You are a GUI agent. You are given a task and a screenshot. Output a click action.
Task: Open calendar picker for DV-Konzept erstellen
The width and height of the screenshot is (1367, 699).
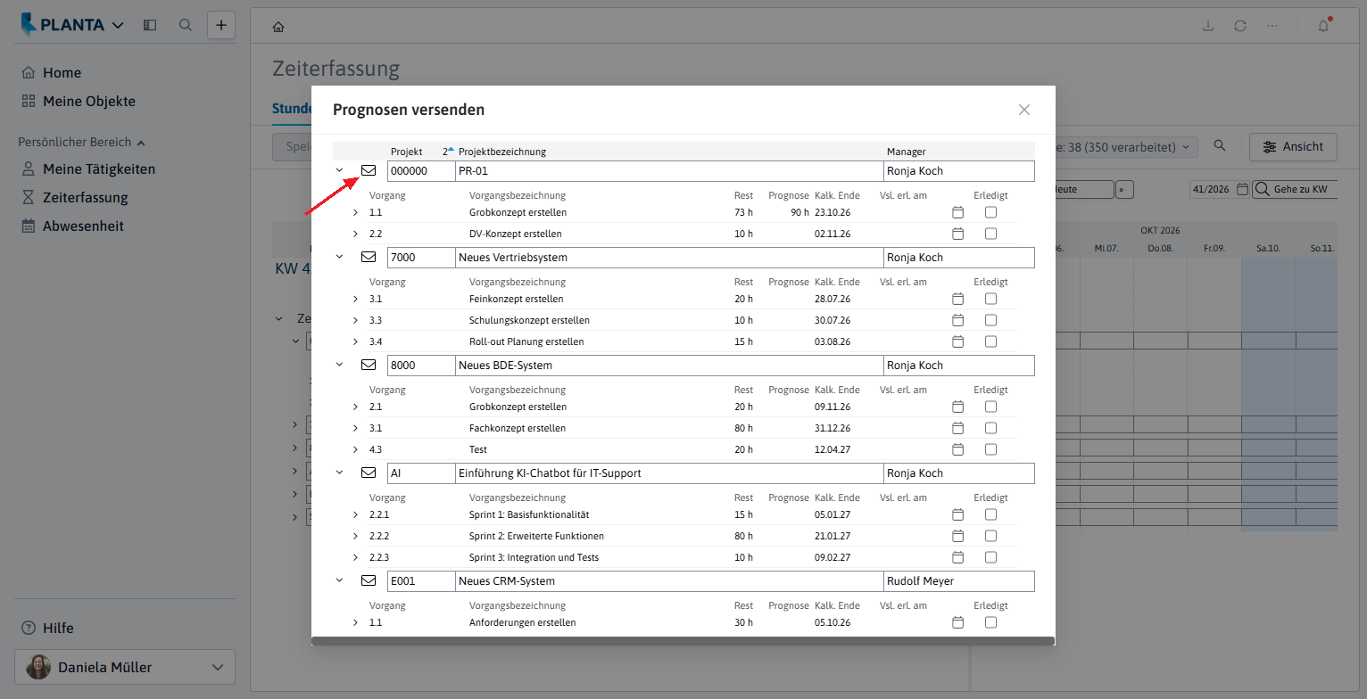point(958,234)
